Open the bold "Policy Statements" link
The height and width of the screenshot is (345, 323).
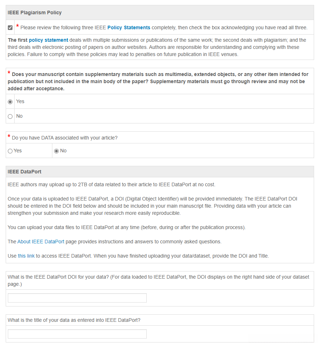(x=129, y=27)
